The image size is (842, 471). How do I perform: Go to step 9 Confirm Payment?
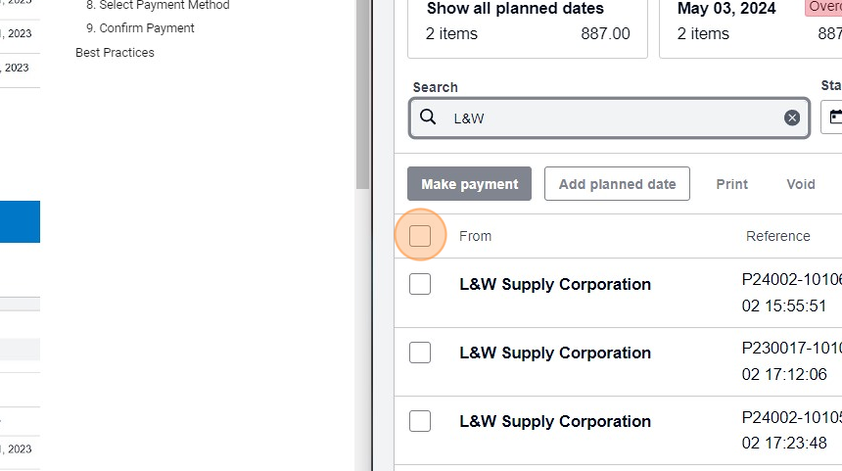point(147,28)
